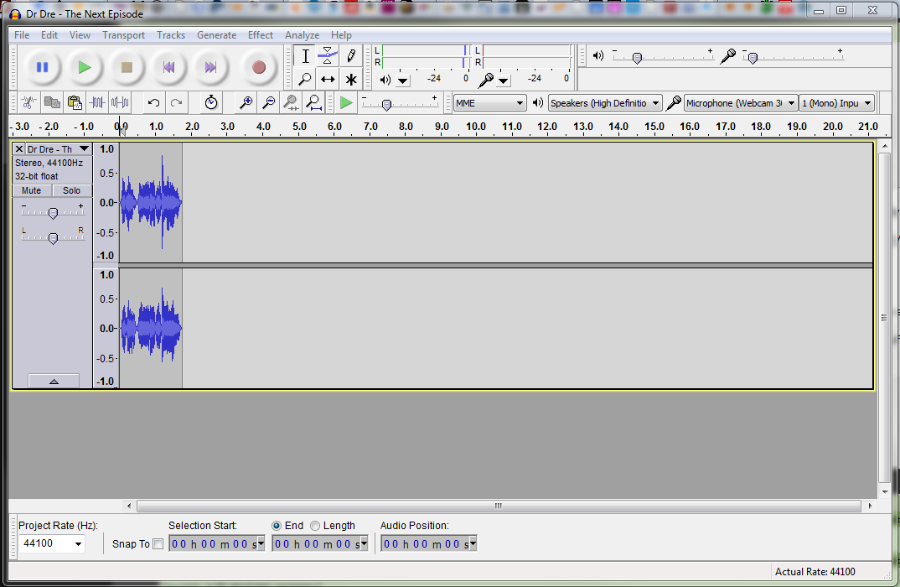This screenshot has height=587, width=900.
Task: Choose the Envelope tool
Action: tap(328, 56)
